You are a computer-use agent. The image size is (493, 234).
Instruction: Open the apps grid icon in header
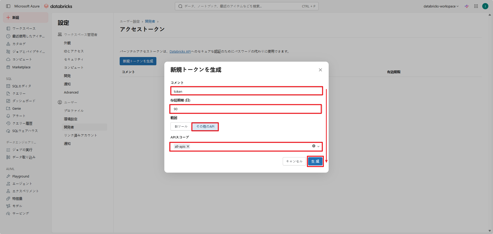(476, 6)
